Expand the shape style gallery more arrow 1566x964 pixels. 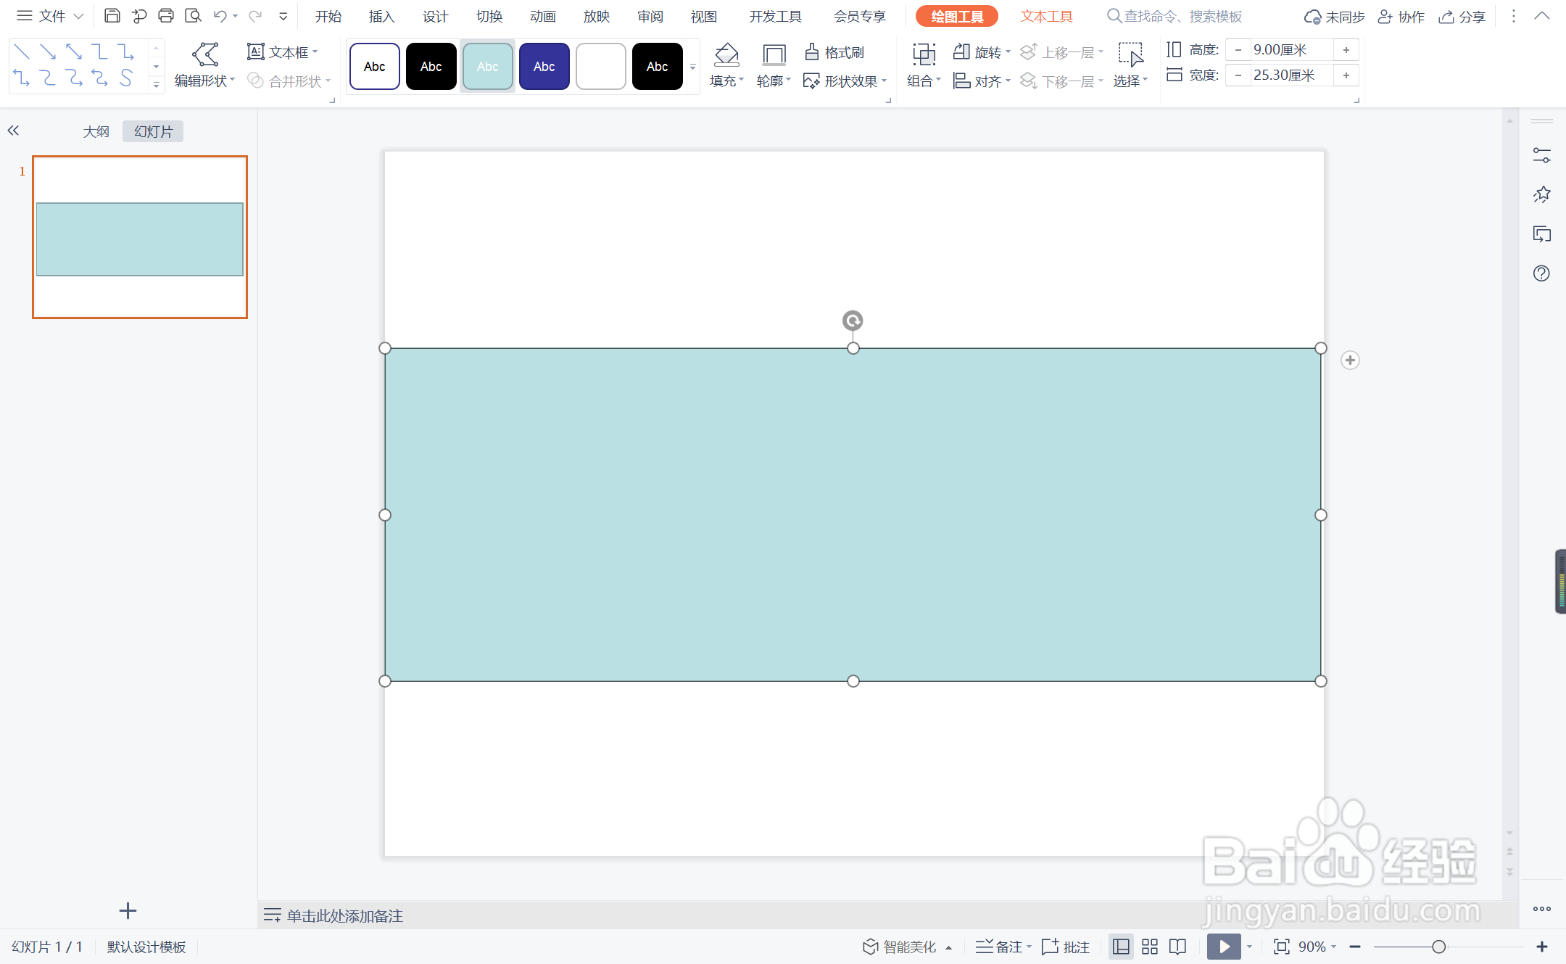click(693, 67)
